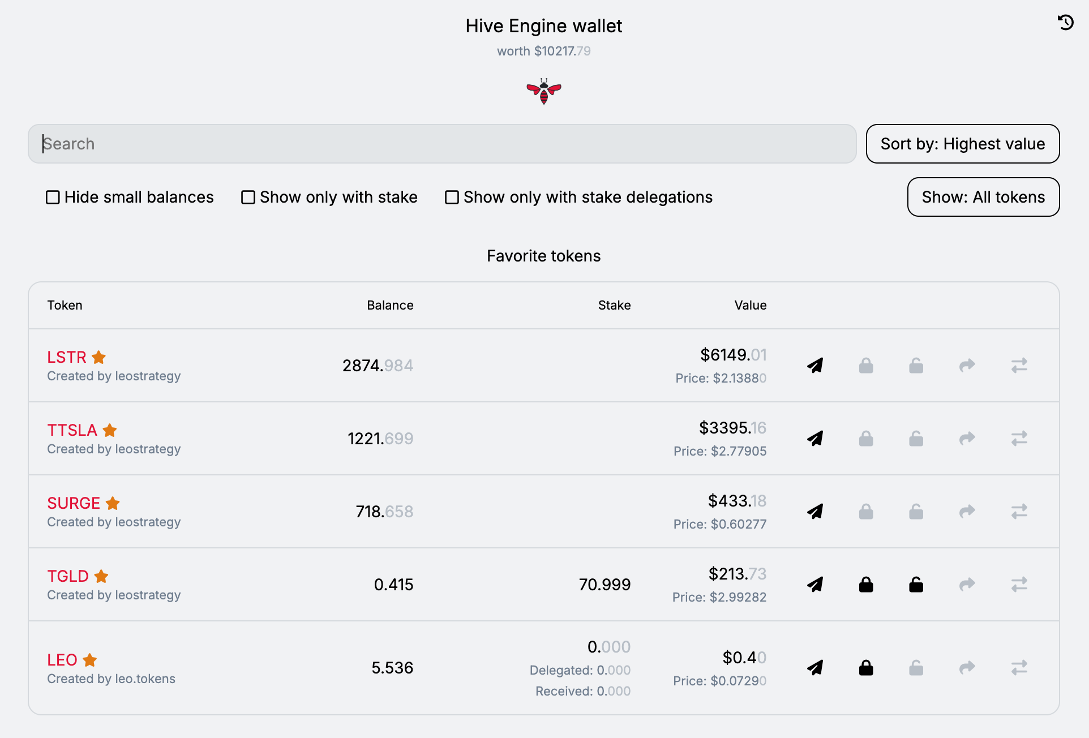1089x738 pixels.
Task: Open Sort by: Highest value dropdown
Action: (x=962, y=144)
